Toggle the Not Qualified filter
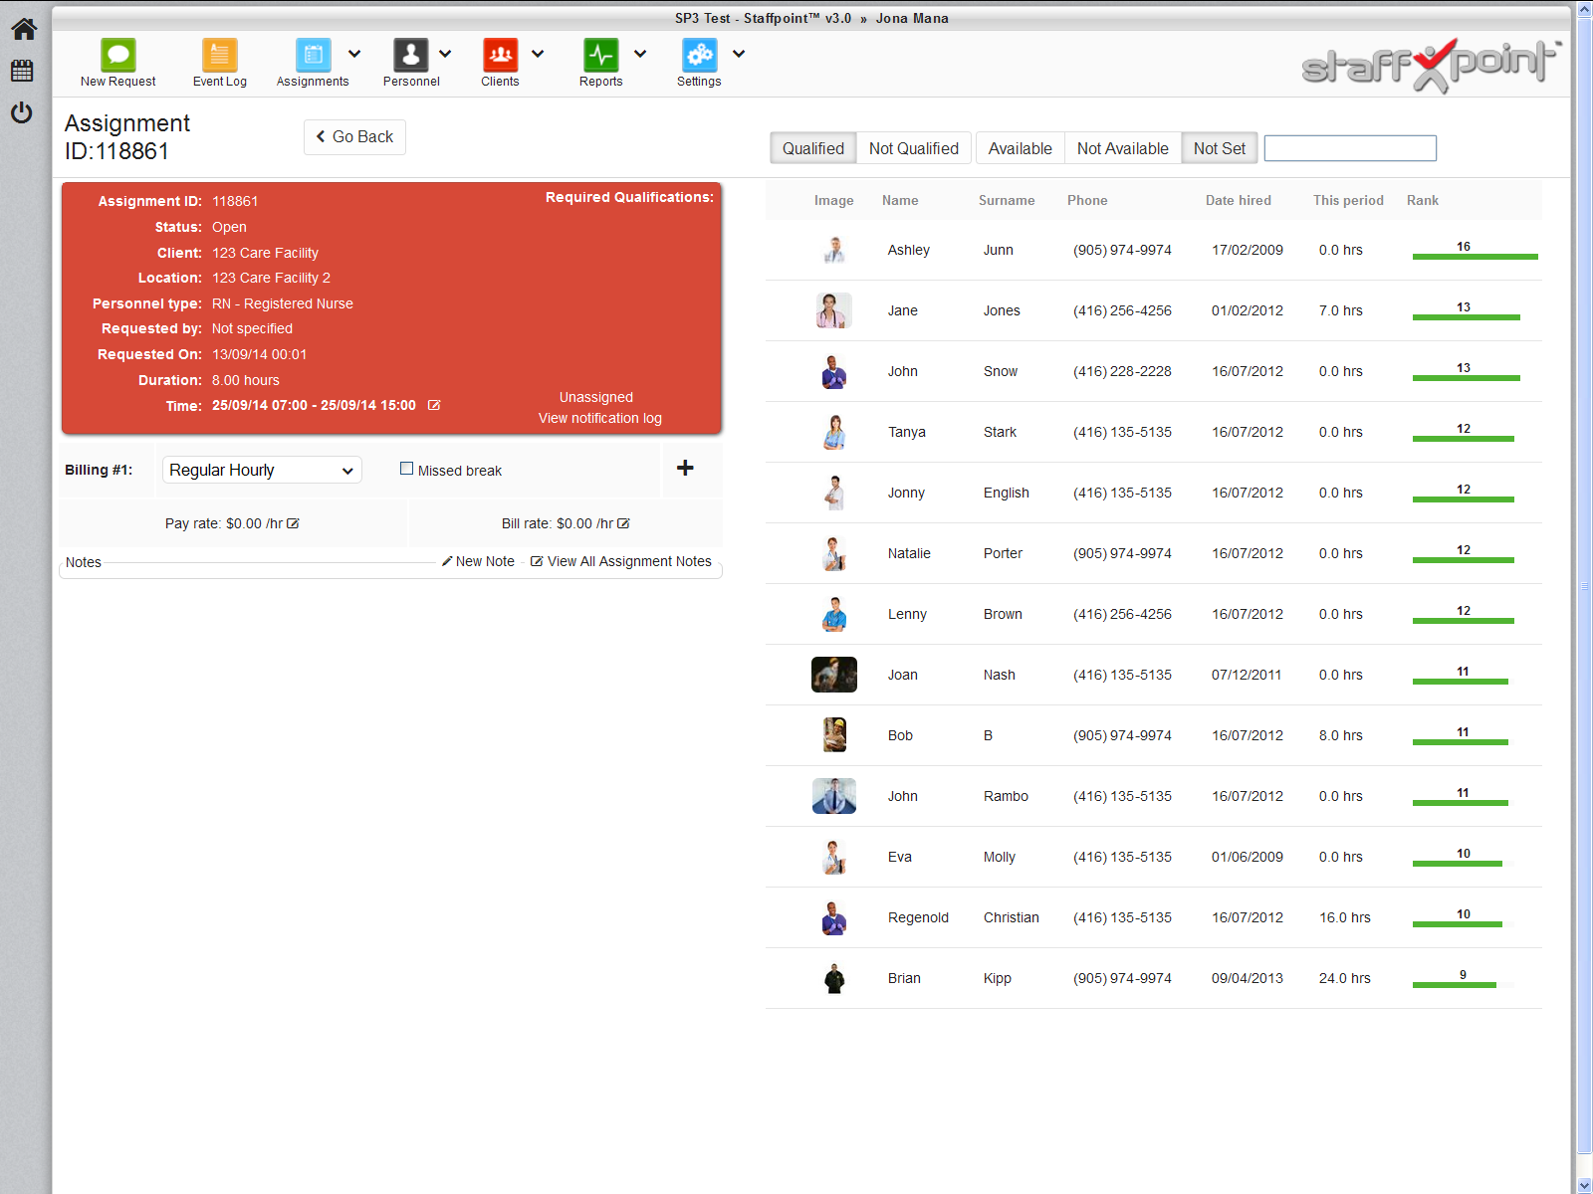 click(x=913, y=147)
